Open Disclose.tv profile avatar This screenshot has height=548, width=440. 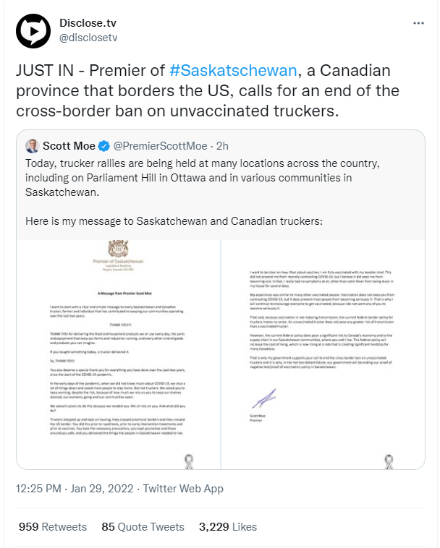pyautogui.click(x=33, y=31)
